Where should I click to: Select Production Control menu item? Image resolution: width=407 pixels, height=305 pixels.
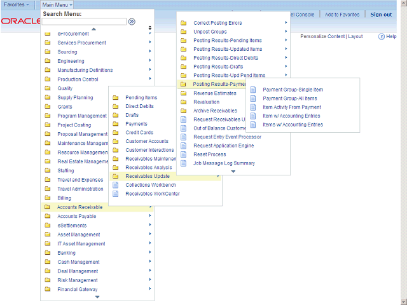tap(78, 79)
